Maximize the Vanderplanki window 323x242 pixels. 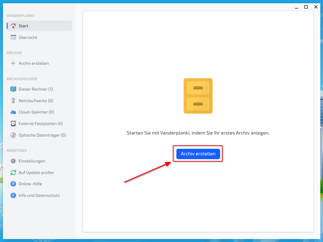(306, 7)
